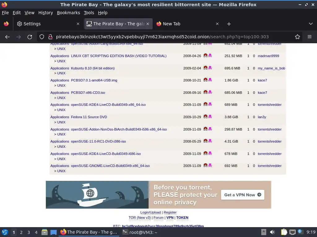317x237 pixels.
Task: Open the root@VM3 terminal taskbar item
Action: point(140,232)
